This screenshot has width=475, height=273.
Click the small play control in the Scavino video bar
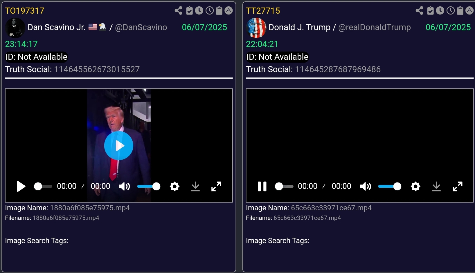tap(21, 186)
